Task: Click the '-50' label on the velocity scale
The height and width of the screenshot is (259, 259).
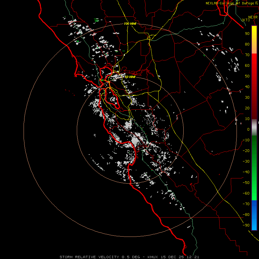Action: (x=246, y=183)
